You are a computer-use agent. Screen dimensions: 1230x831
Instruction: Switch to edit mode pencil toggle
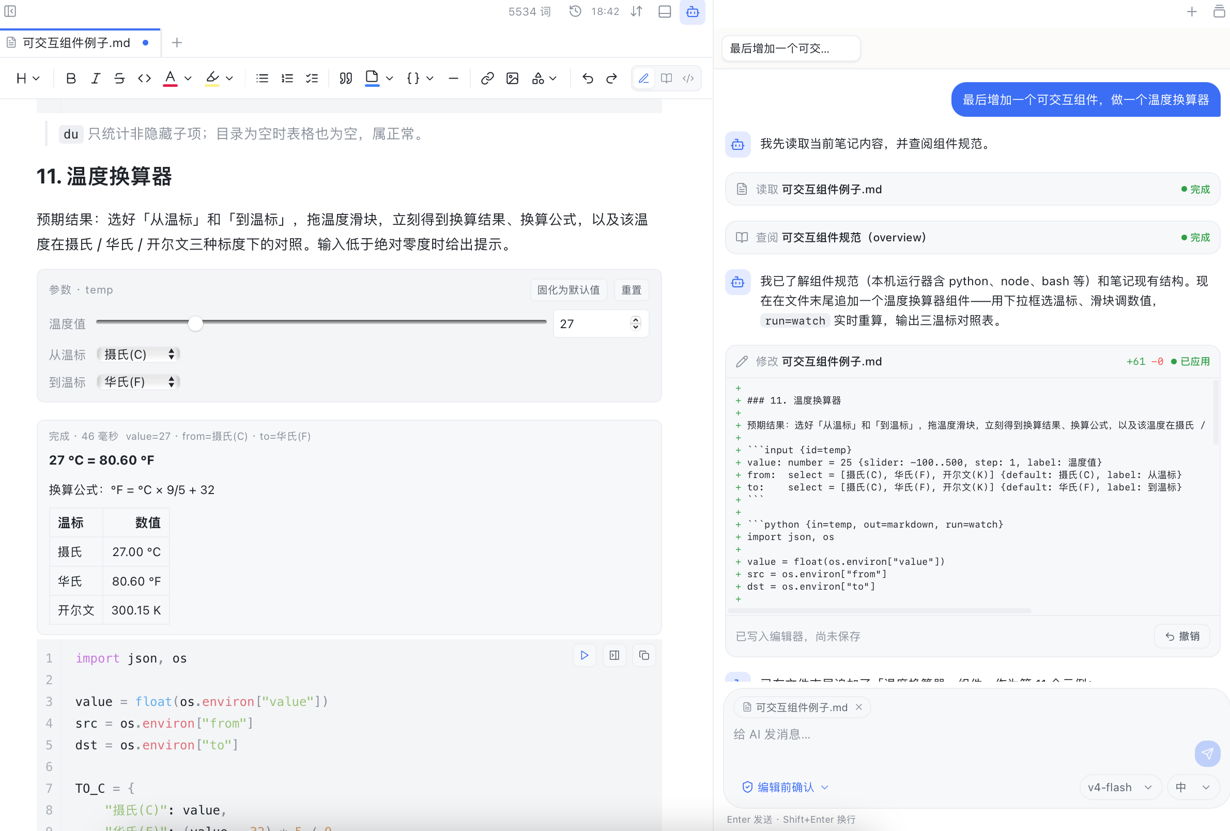[643, 79]
